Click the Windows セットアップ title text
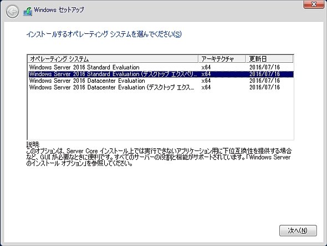327x246 pixels. pos(59,10)
